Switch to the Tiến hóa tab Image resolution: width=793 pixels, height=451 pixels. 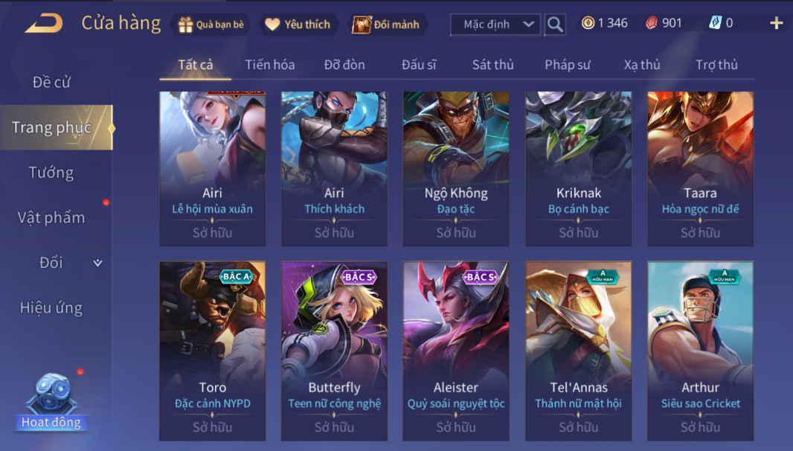click(x=269, y=65)
